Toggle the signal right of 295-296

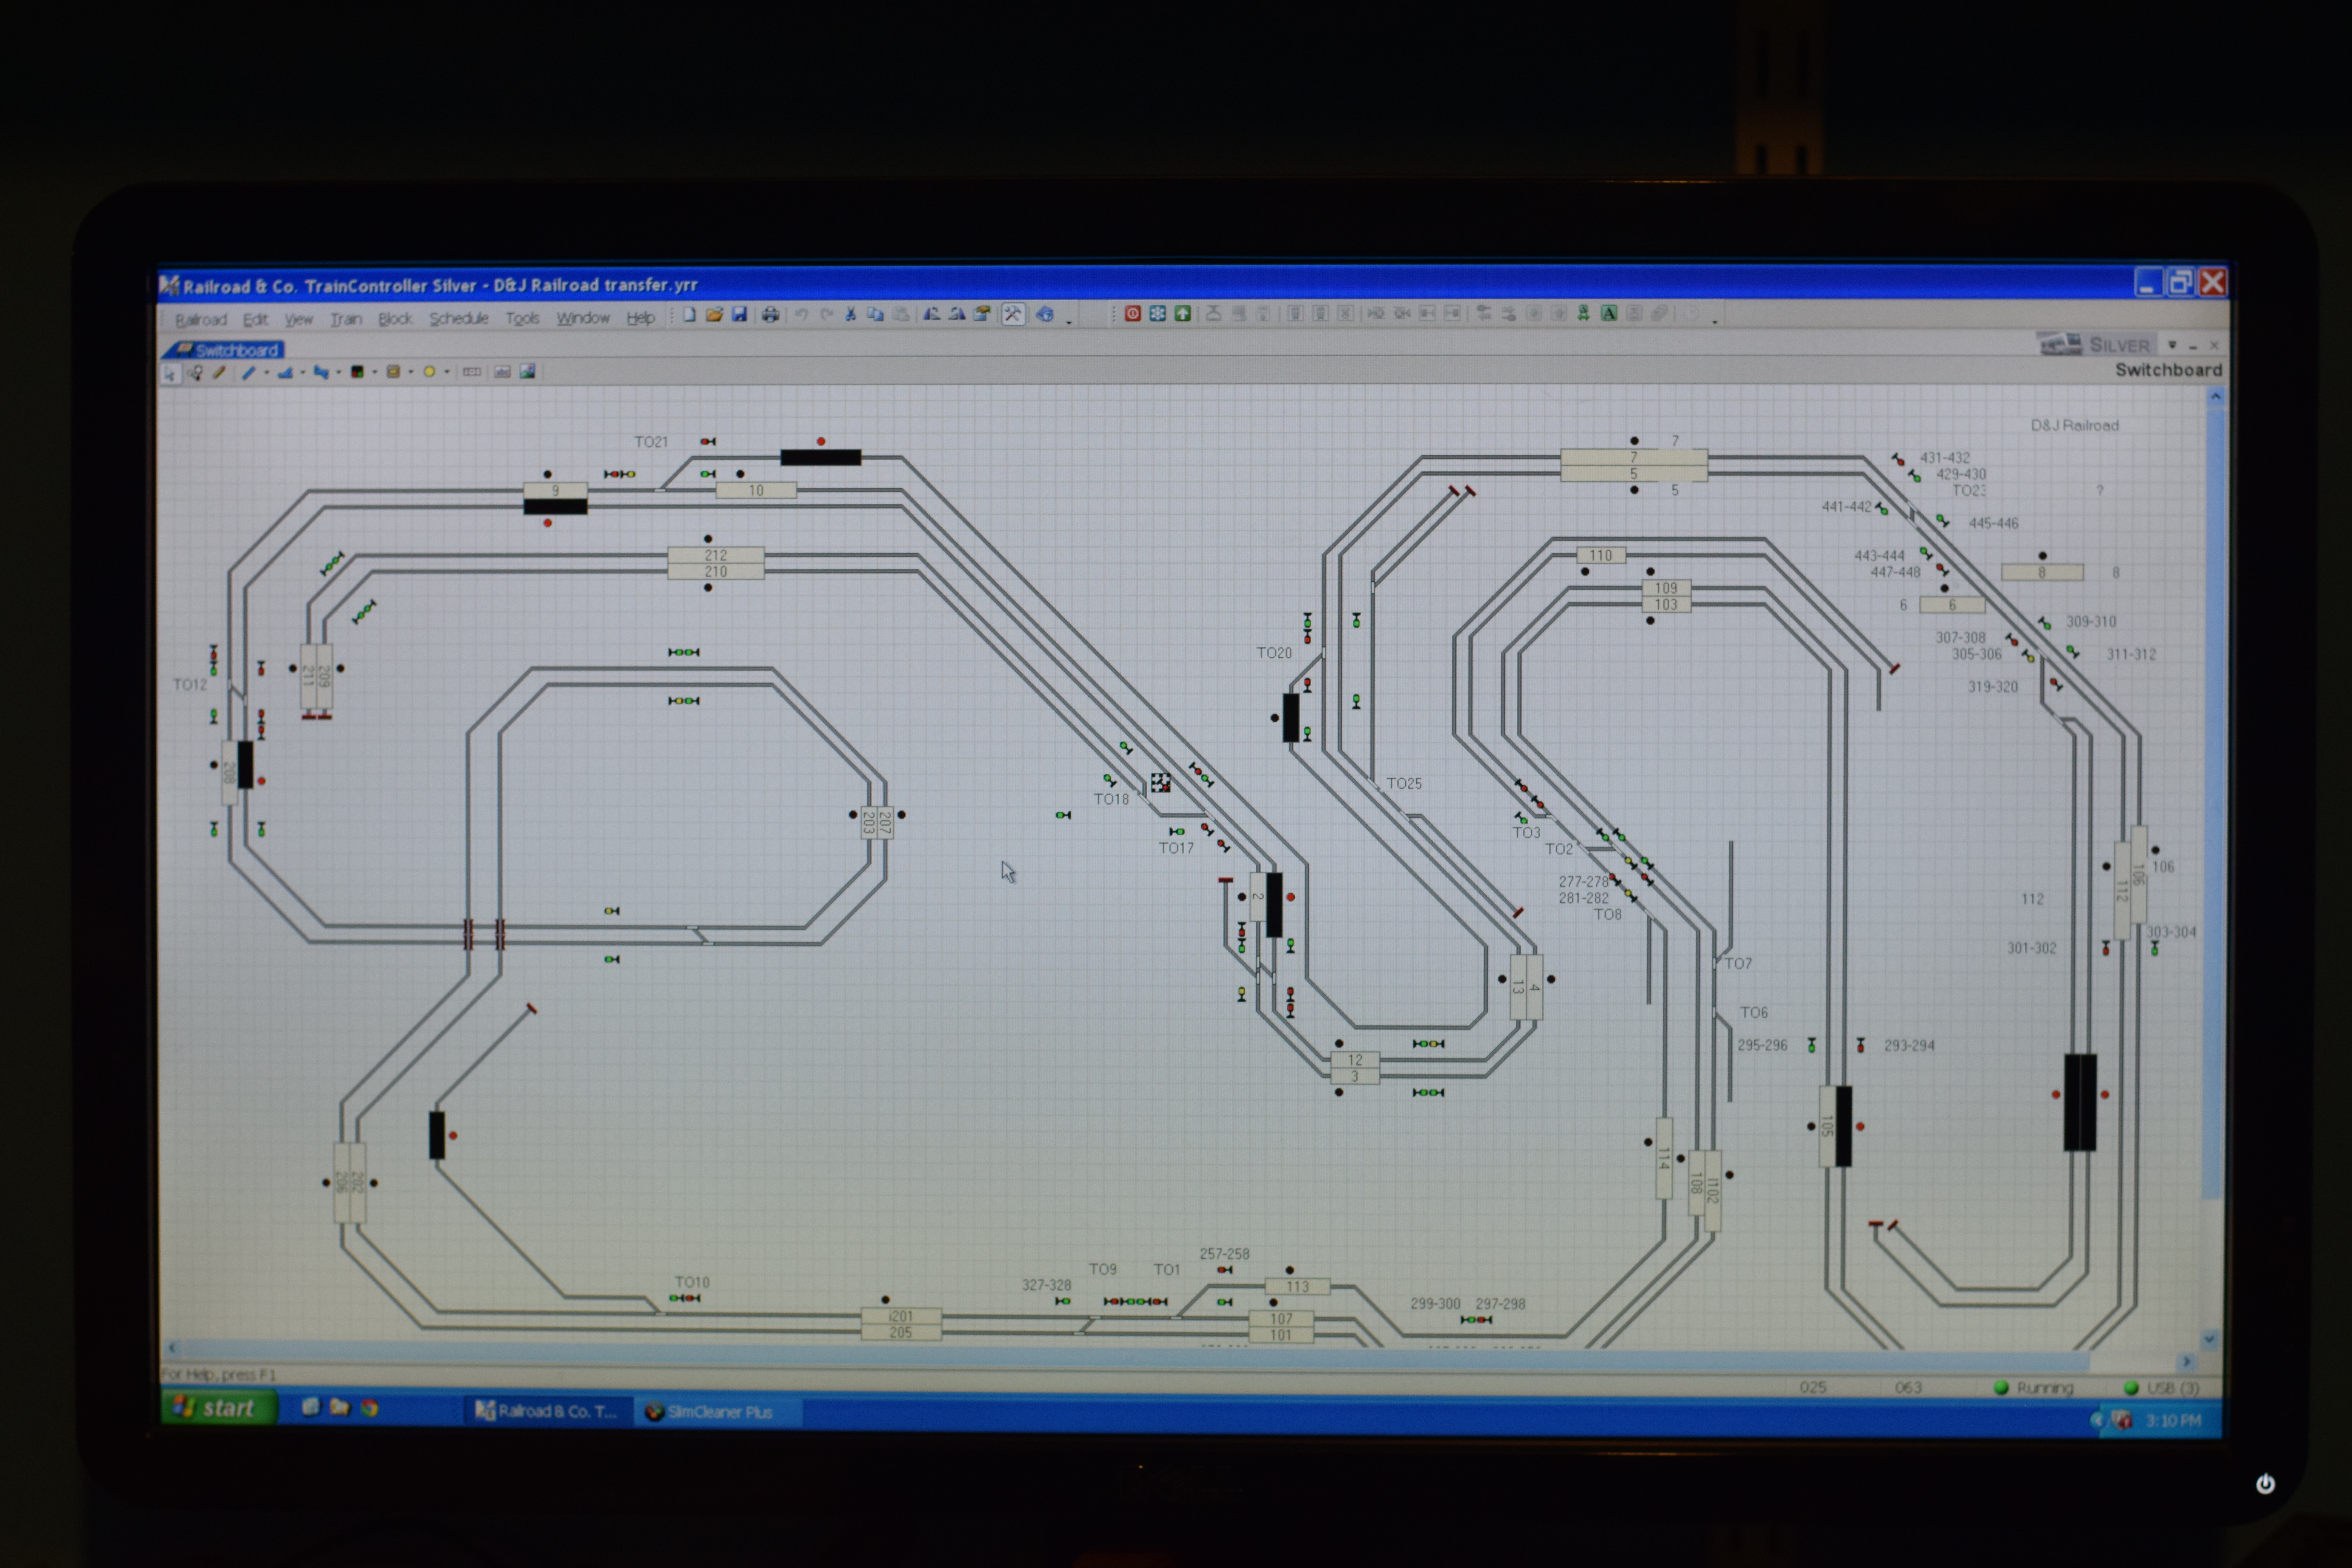[x=1811, y=1045]
